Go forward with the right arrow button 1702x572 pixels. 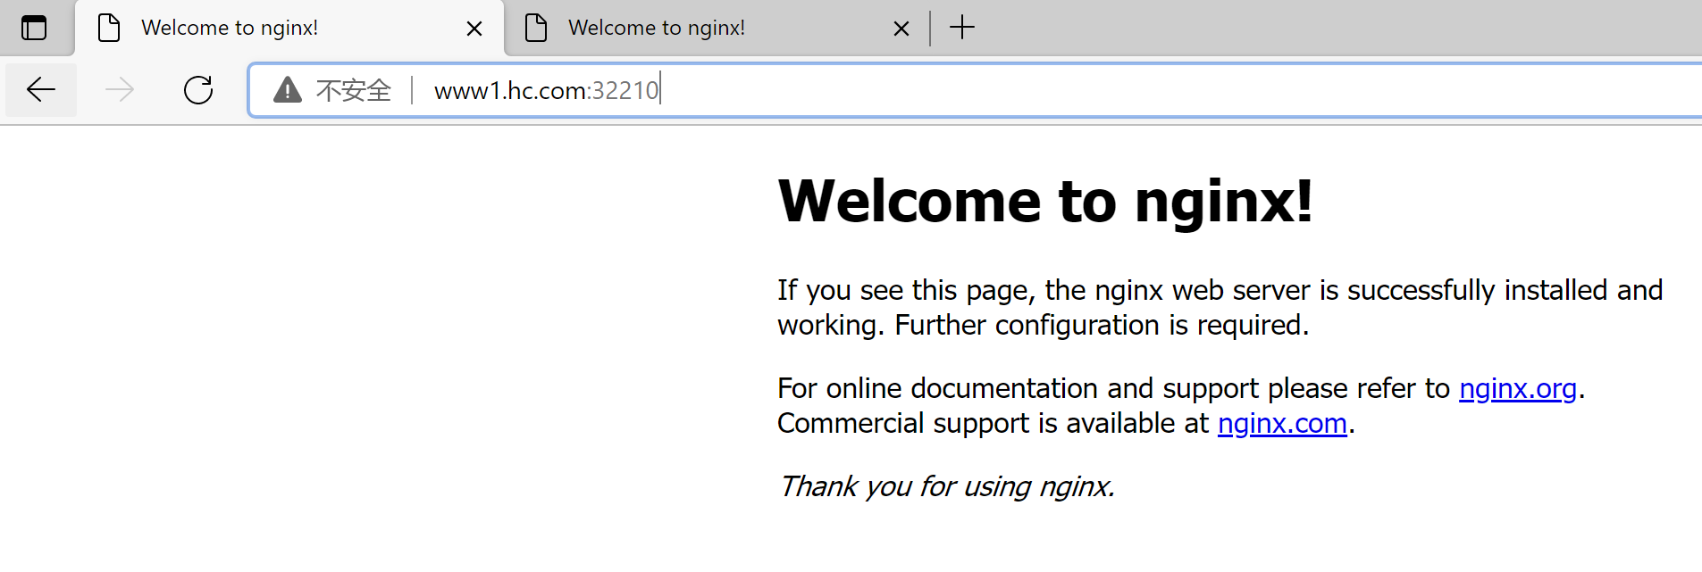tap(120, 89)
